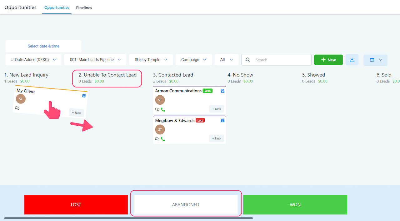Open Megibow & Edwards opportunity title
Image resolution: width=400 pixels, height=221 pixels.
click(175, 120)
